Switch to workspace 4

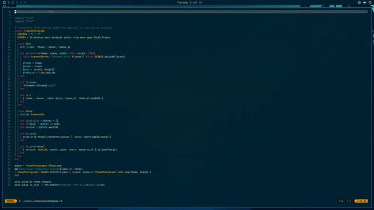pyautogui.click(x=21, y=2)
